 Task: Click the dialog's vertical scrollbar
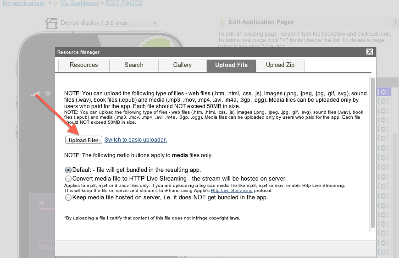tap(372, 153)
